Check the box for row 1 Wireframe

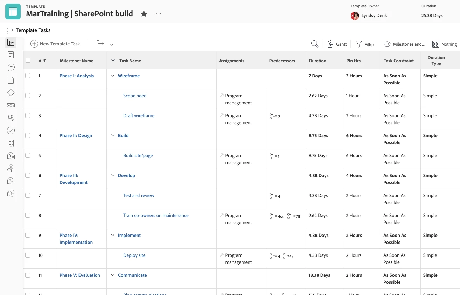point(28,76)
